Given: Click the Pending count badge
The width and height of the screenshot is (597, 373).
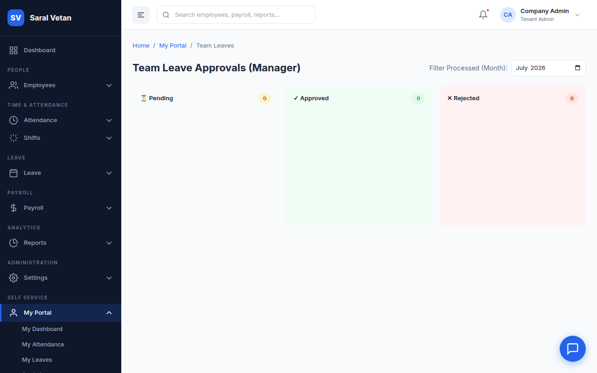Looking at the screenshot, I should (264, 98).
